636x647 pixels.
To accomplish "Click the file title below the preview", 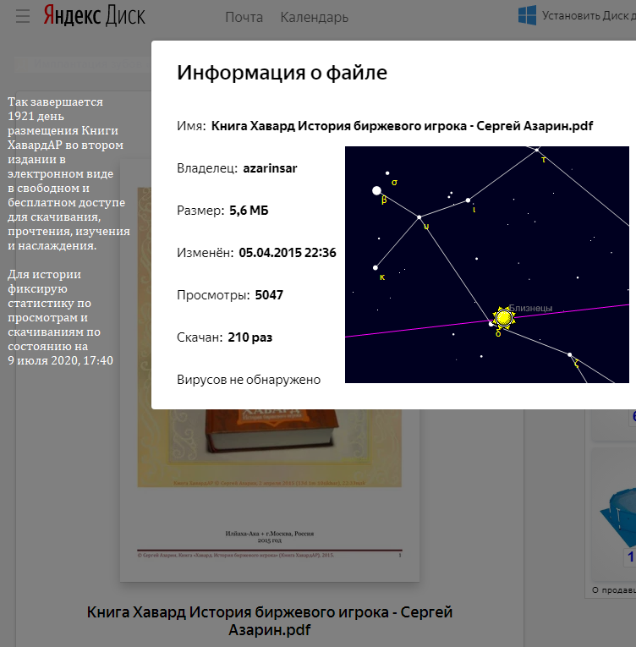I will (x=270, y=620).
